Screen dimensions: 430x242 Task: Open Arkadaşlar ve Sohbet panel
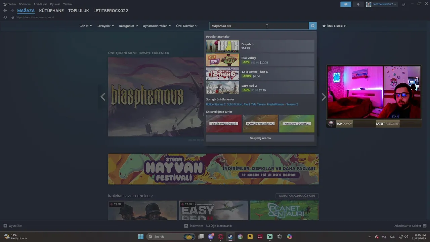coord(410,226)
